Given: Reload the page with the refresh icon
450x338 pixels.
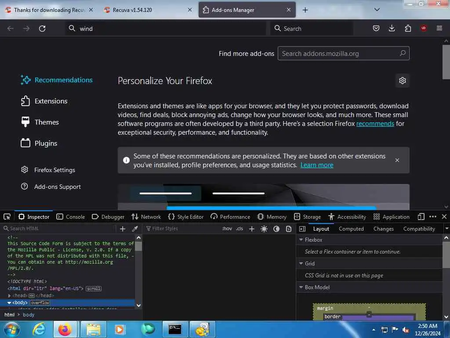Looking at the screenshot, I should pos(42,29).
